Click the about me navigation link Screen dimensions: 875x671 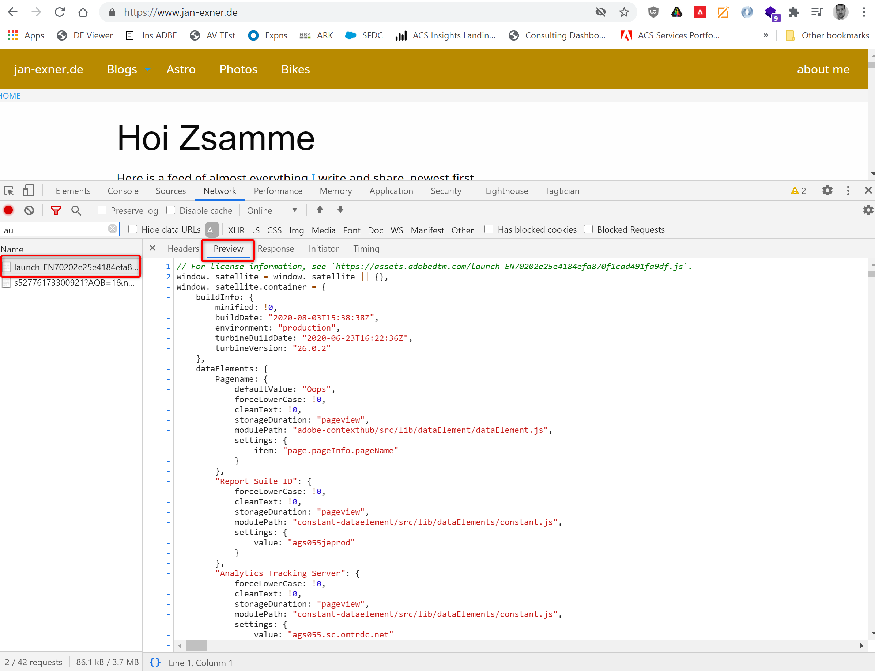(x=823, y=69)
